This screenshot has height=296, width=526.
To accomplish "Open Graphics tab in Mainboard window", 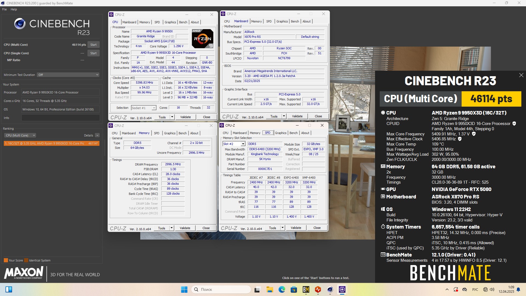I will [x=282, y=21].
